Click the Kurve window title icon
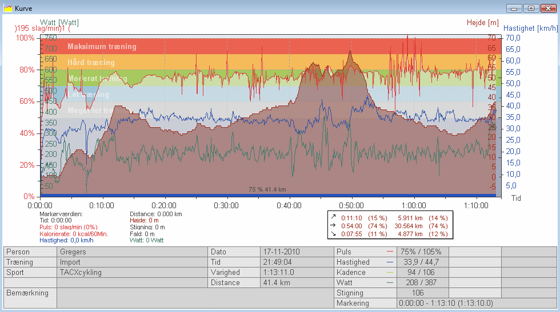Screen dimensions: 560x312 click(8, 8)
